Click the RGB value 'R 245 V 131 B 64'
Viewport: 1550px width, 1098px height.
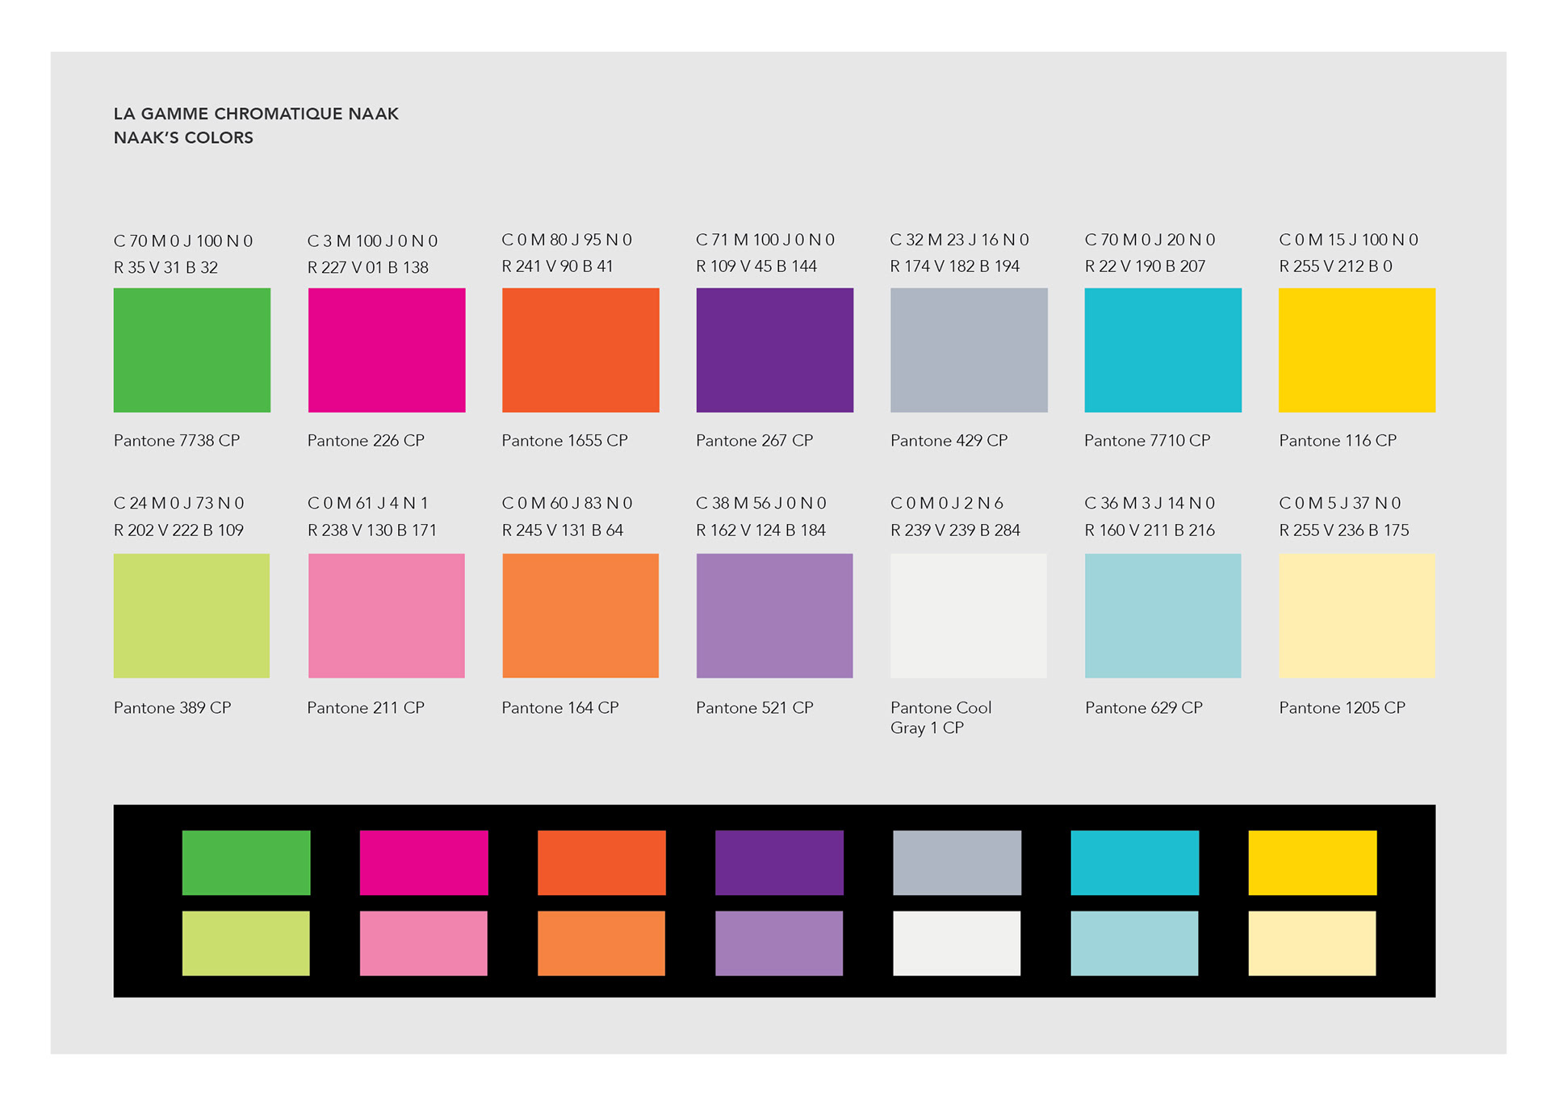point(563,530)
